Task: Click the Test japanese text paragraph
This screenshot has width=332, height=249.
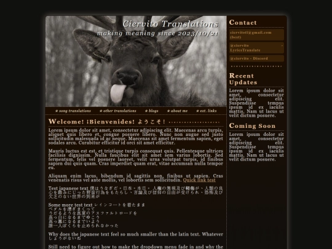Action: [x=135, y=192]
